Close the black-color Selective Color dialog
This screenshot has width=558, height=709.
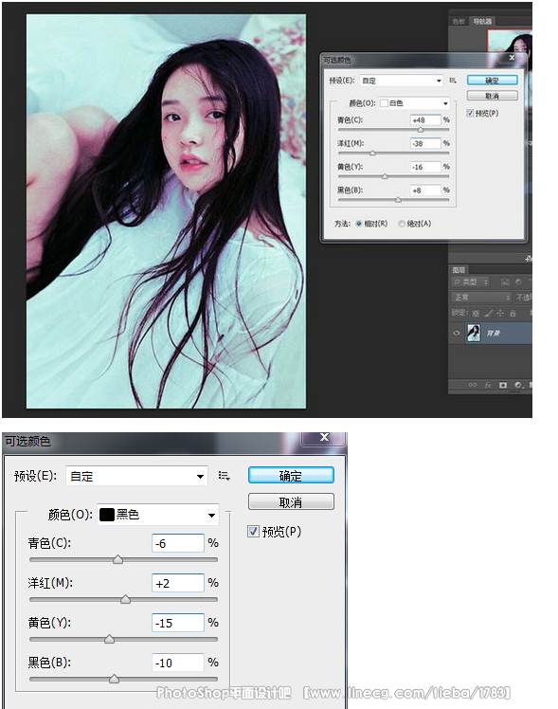(x=324, y=437)
